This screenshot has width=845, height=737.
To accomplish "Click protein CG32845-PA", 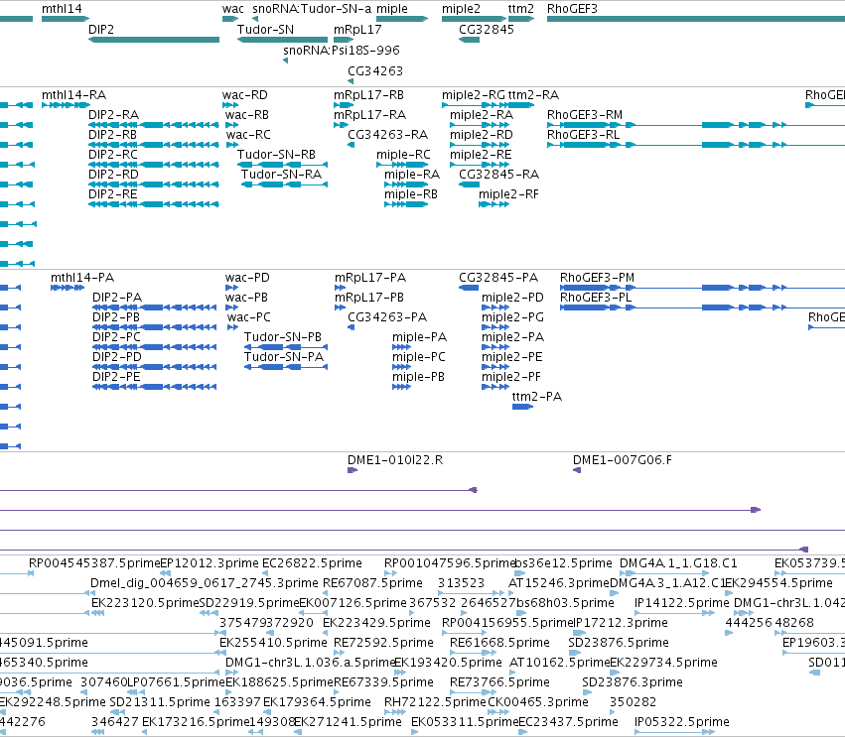I will click(469, 288).
